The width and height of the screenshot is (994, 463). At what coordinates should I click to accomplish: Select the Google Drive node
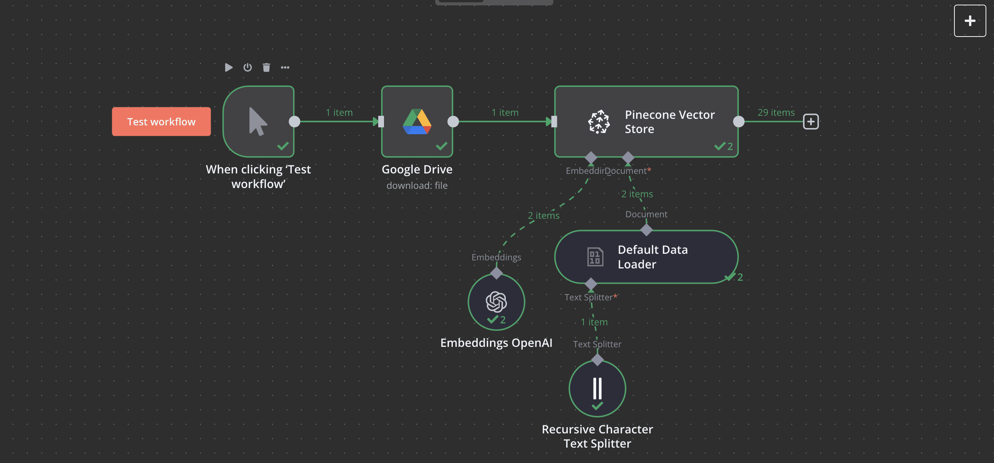pos(417,122)
